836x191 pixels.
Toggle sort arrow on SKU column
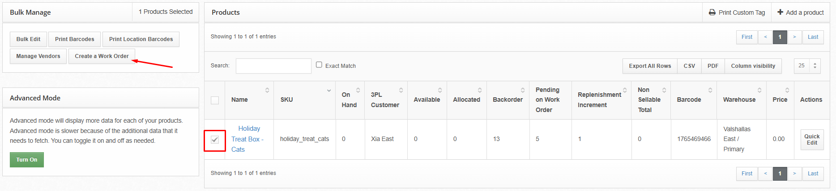pos(329,91)
